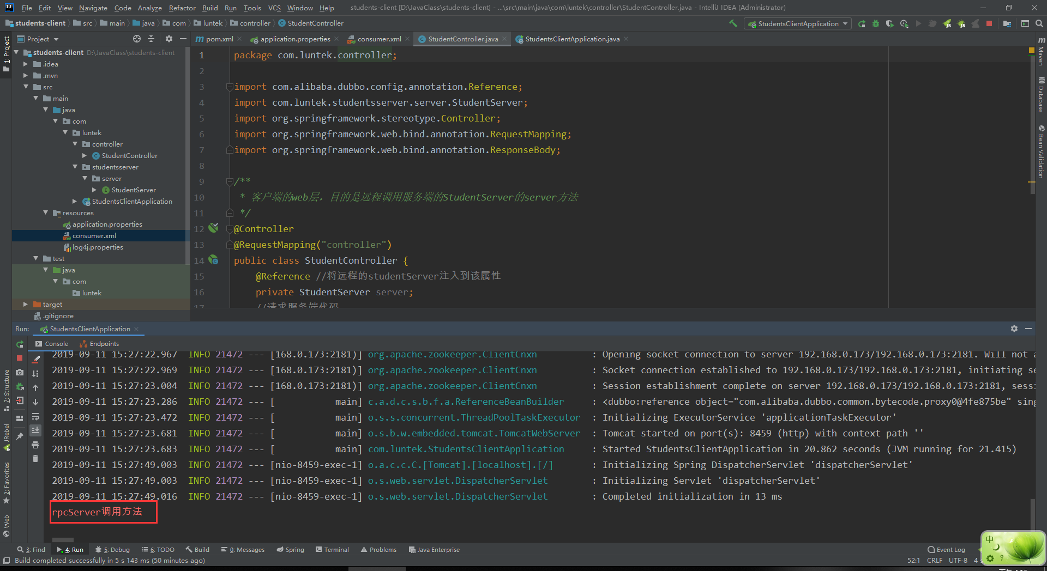Open the Endpoints tab in Run window
Image resolution: width=1047 pixels, height=571 pixels.
pos(99,344)
